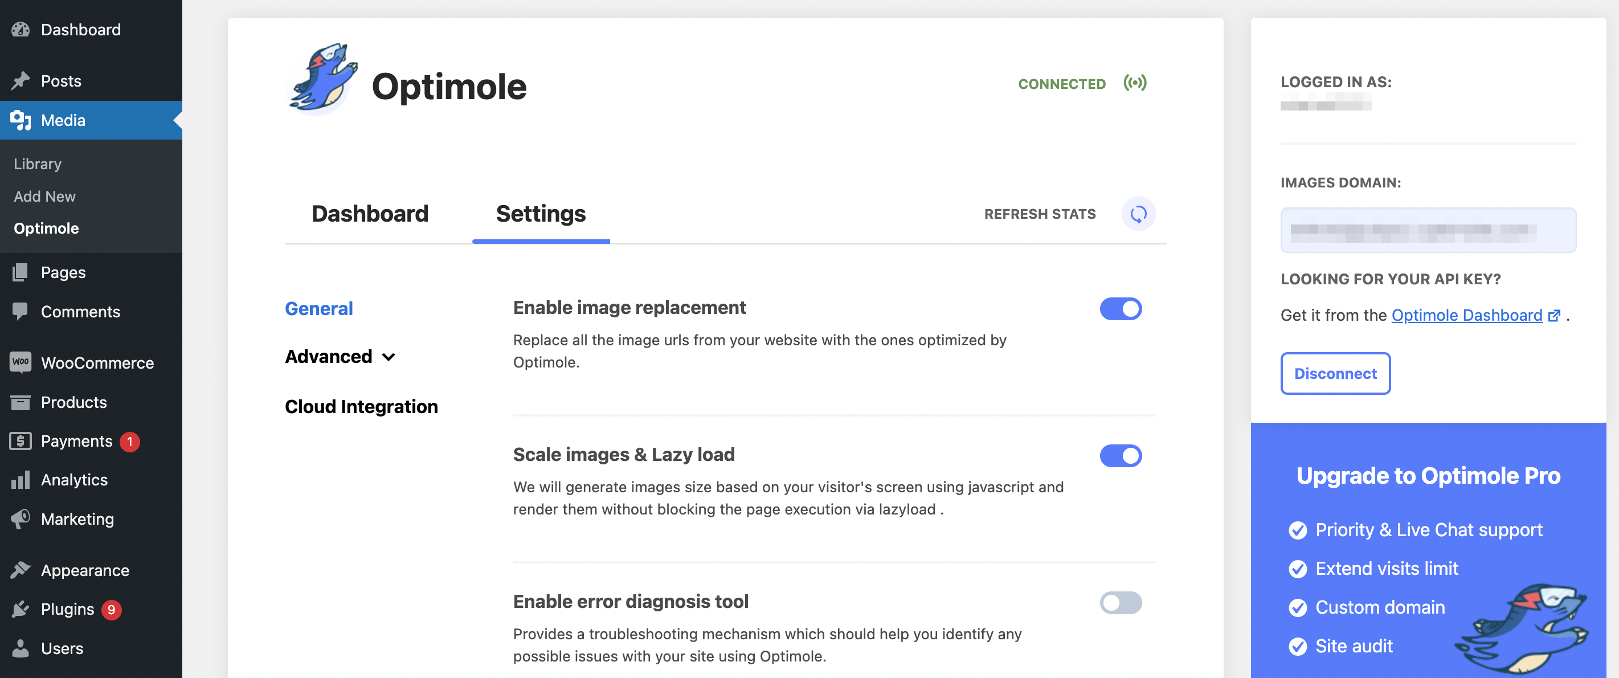Open Comments via the speech bubble icon
This screenshot has width=1619, height=678.
click(x=21, y=311)
